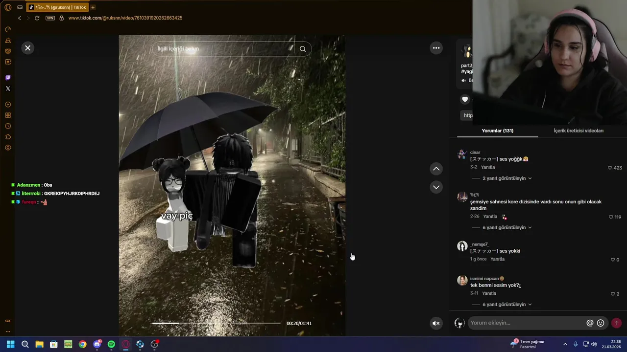Open Player icon in sidebar
The width and height of the screenshot is (627, 352).
(x=8, y=105)
